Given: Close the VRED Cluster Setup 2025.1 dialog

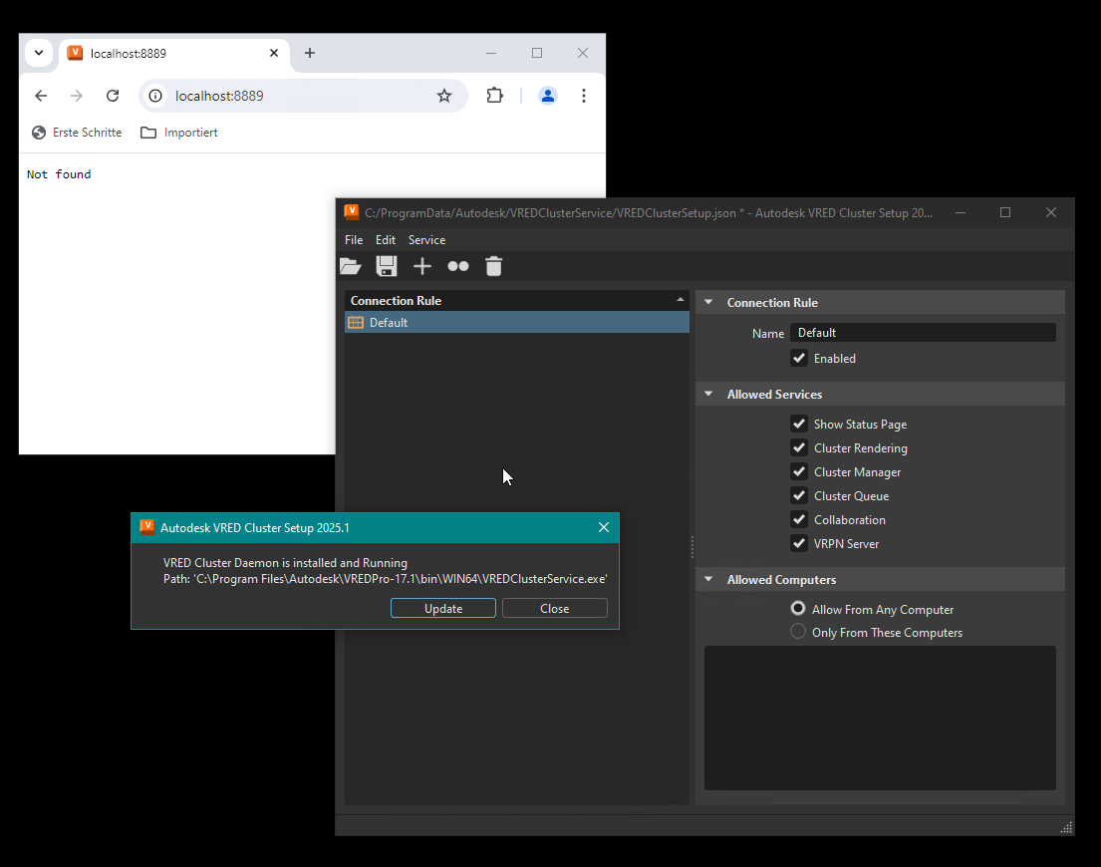Looking at the screenshot, I should tap(603, 527).
